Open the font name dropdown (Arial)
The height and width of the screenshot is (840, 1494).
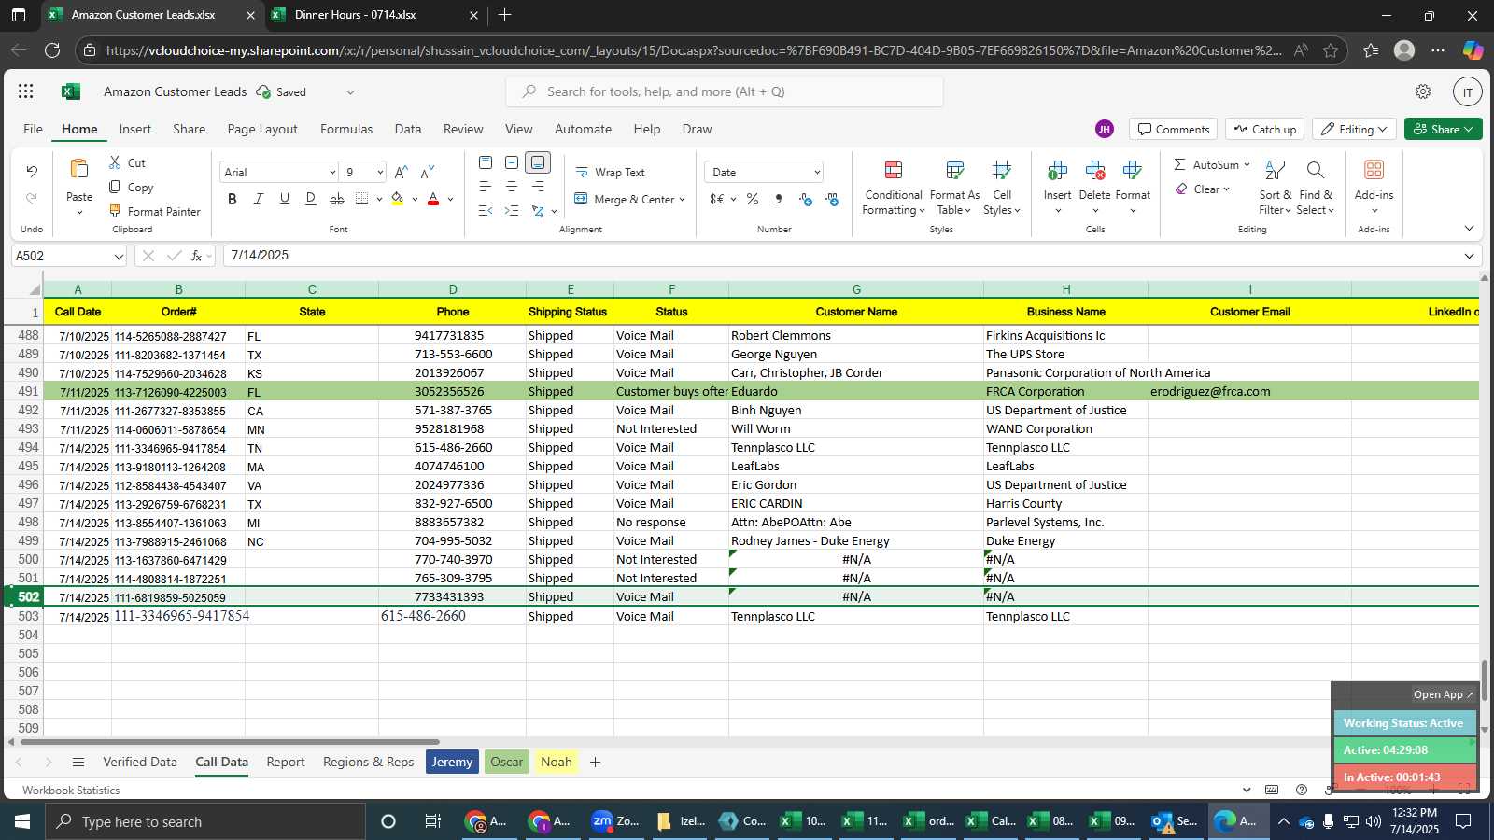click(x=332, y=173)
